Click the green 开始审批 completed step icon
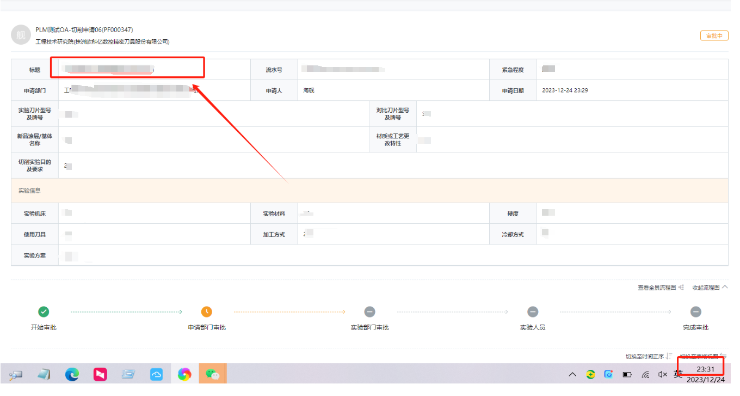This screenshot has width=740, height=396. point(44,312)
